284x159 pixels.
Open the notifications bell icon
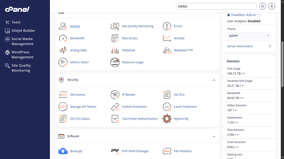[263, 6]
